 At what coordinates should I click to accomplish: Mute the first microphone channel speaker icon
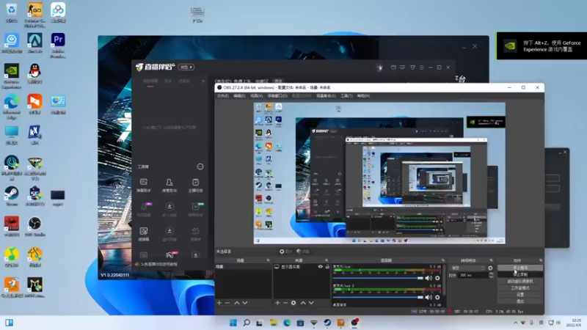[429, 278]
